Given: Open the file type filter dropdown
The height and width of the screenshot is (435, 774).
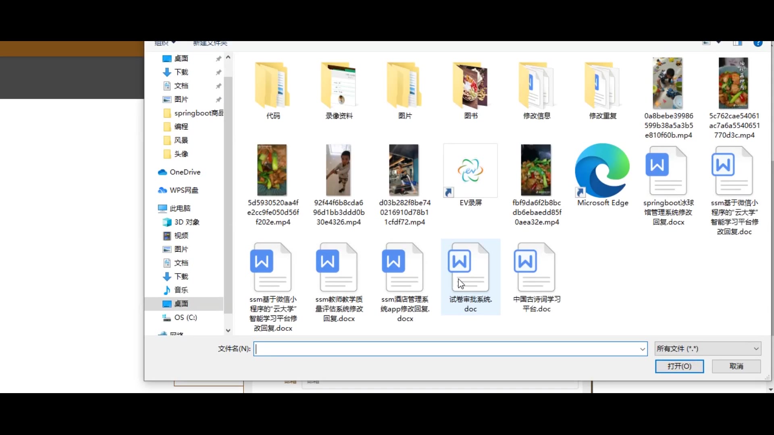Looking at the screenshot, I should [708, 349].
